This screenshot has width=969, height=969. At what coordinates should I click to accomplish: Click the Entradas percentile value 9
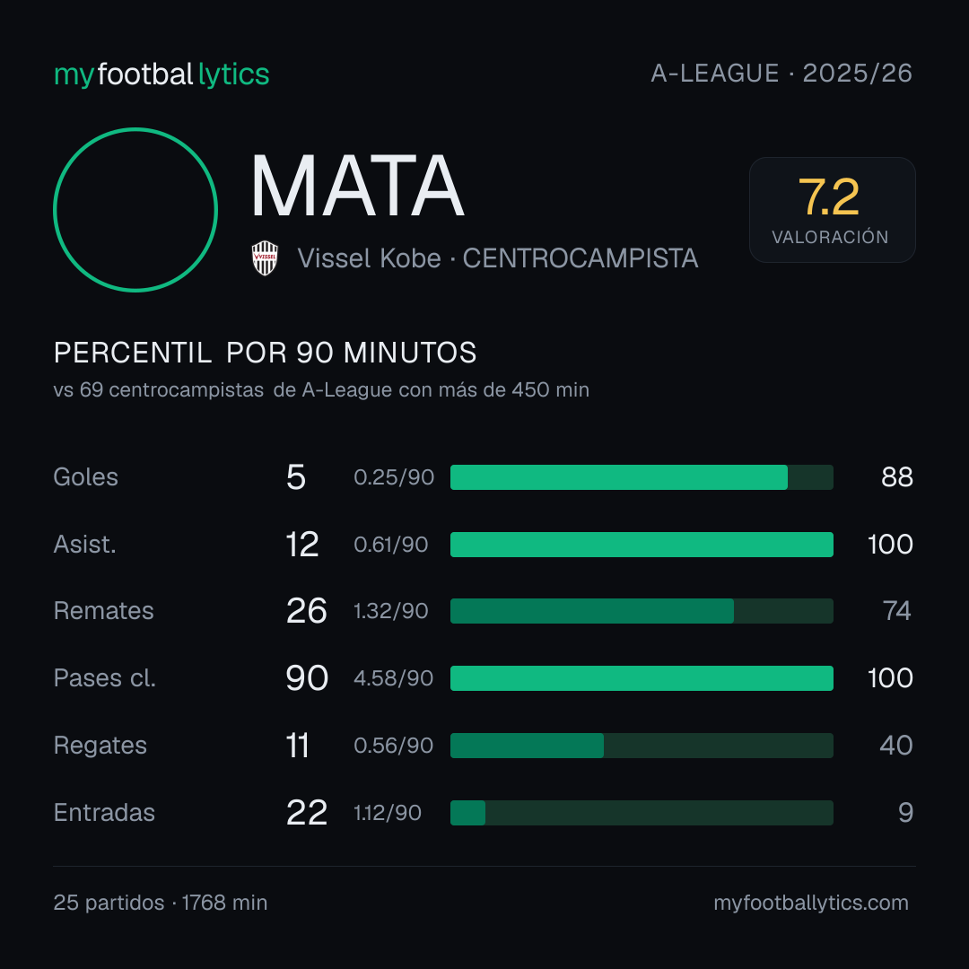pos(905,813)
